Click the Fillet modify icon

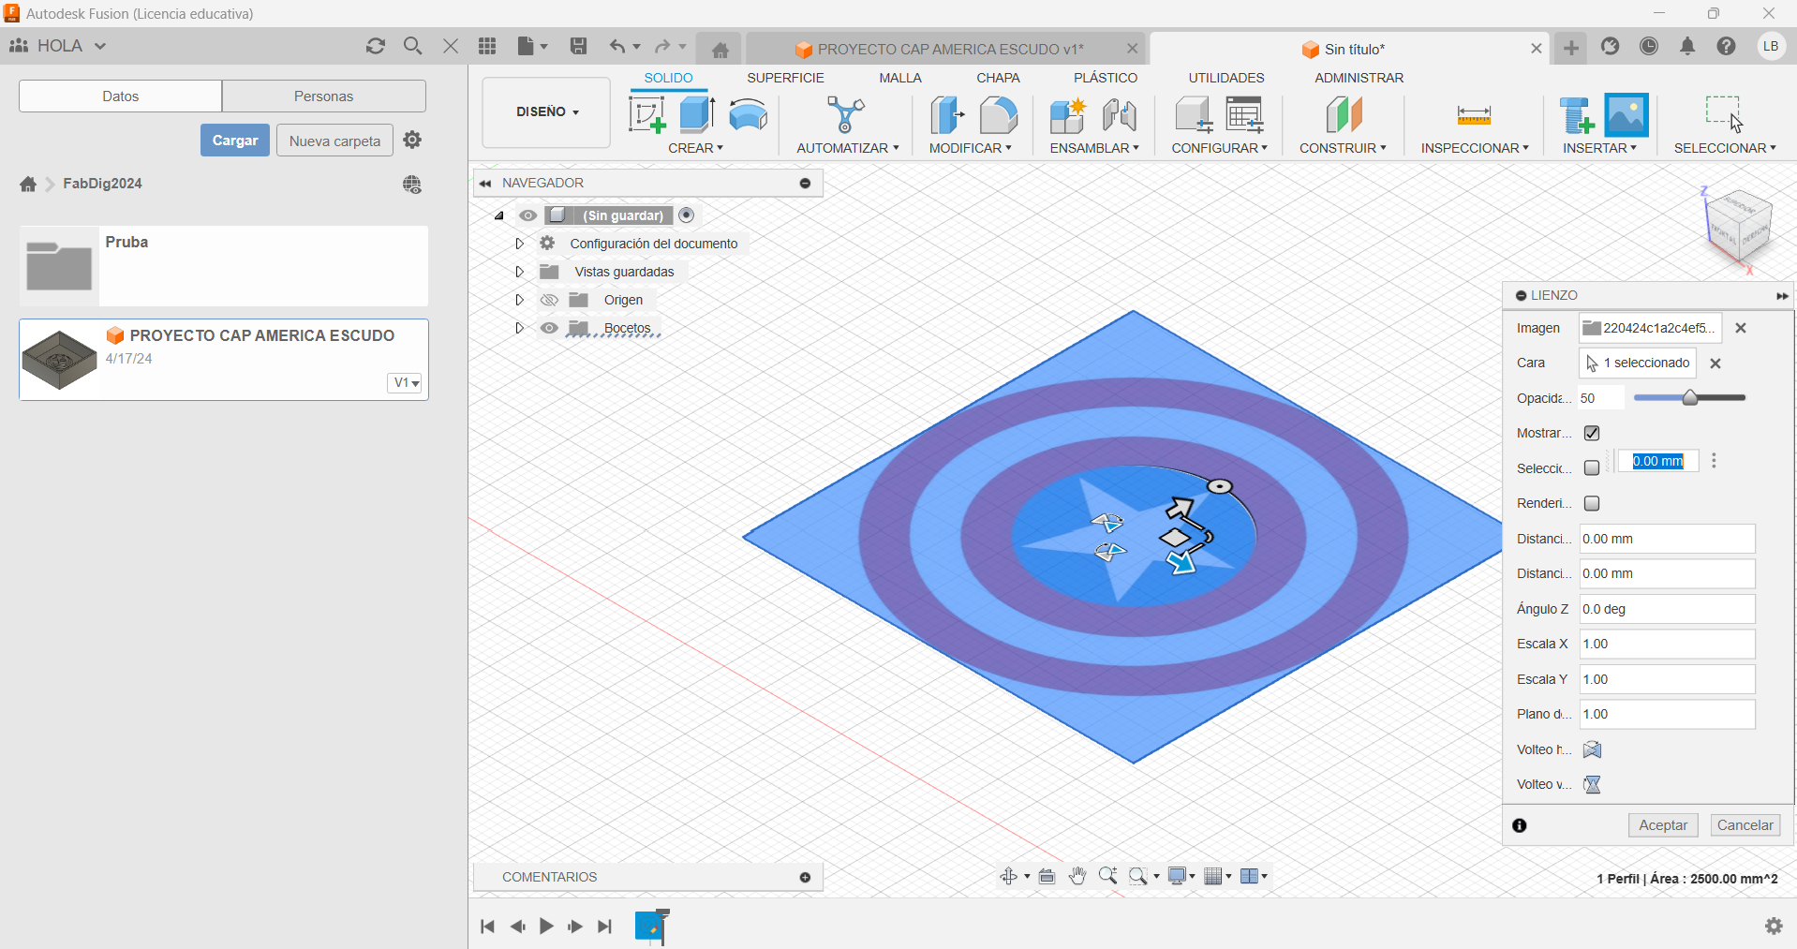click(999, 115)
